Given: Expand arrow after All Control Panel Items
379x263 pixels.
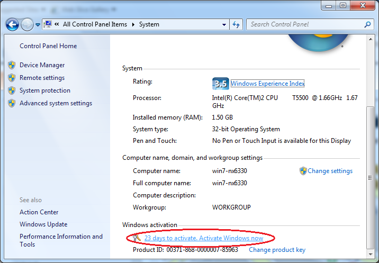Looking at the screenshot, I should point(133,24).
